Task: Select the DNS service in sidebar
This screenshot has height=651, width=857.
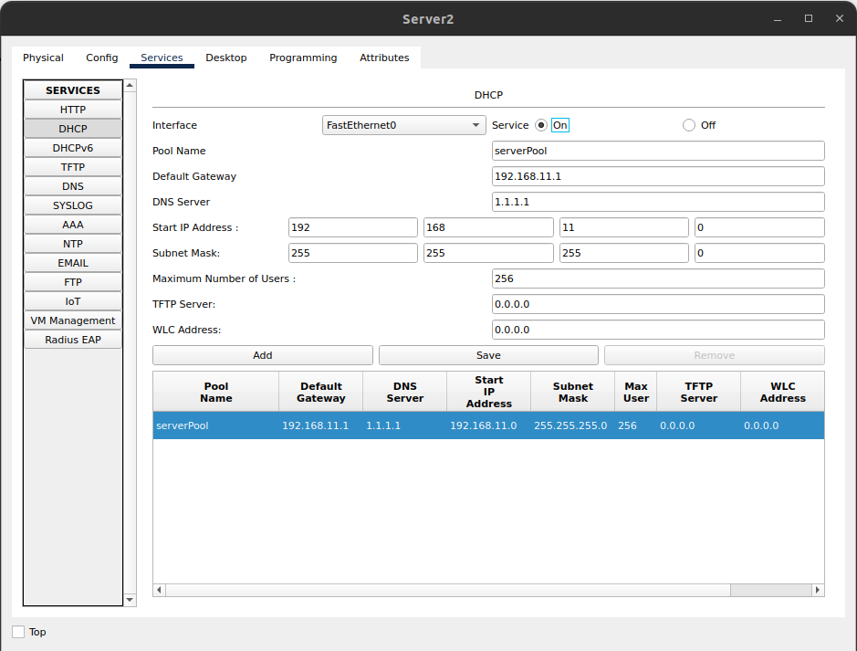Action: coord(72,185)
